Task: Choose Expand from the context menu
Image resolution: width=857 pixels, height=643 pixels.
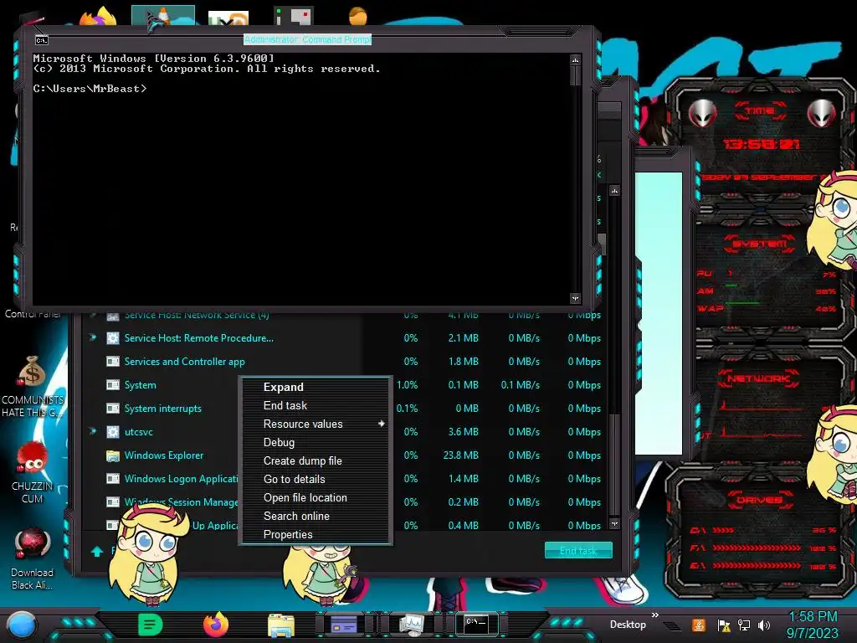Action: pos(316,387)
